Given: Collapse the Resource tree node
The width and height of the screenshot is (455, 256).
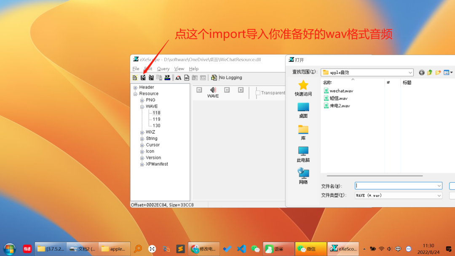Looking at the screenshot, I should tap(135, 94).
